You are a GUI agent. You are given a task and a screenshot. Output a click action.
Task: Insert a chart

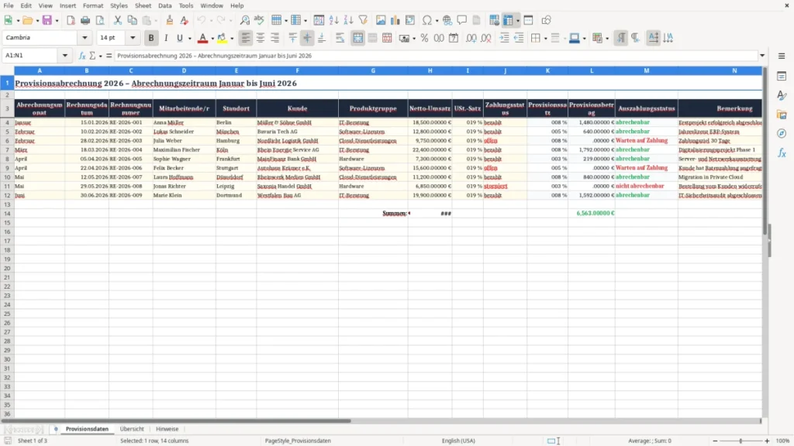(395, 20)
